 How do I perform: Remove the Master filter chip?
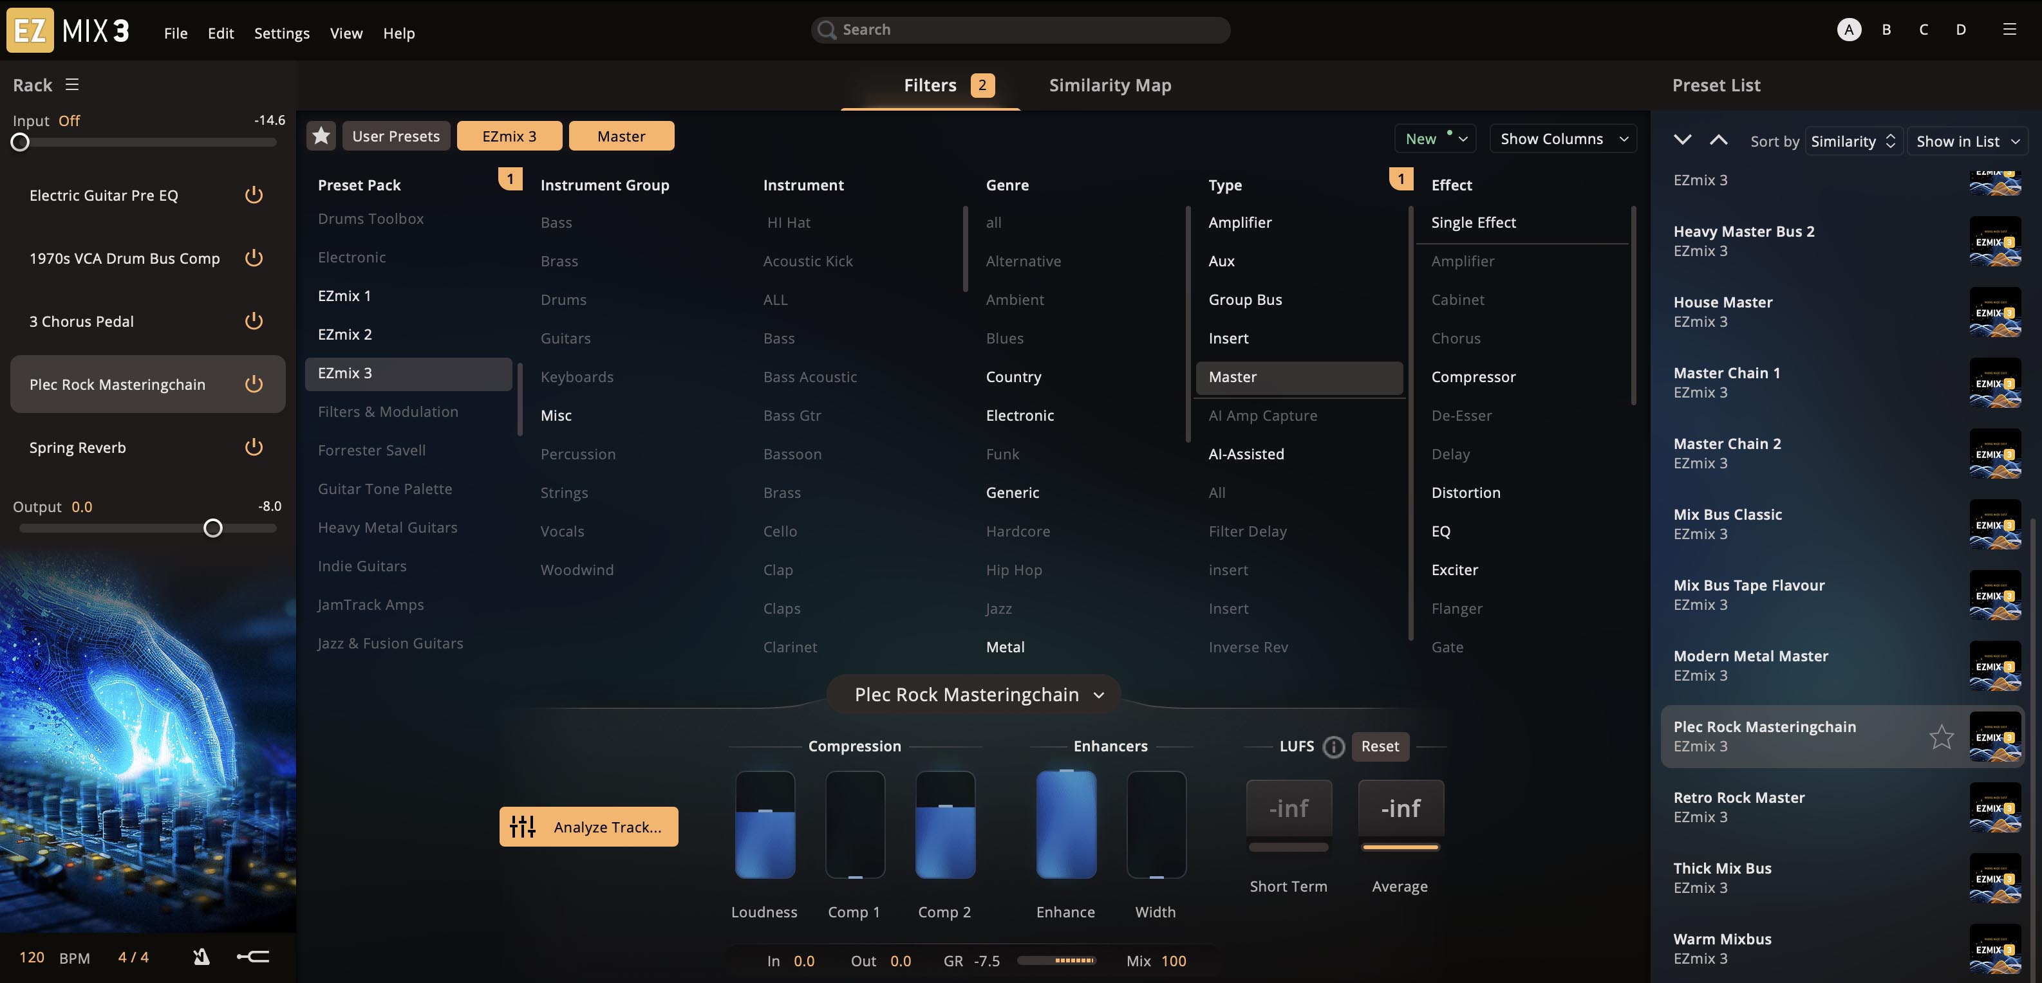click(621, 136)
